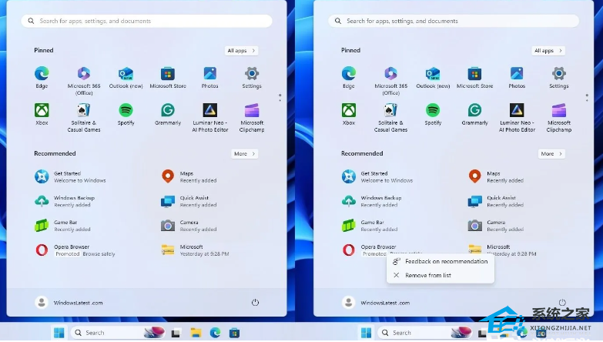Open Outlook (new) in the right Start menu
The image size is (603, 342).
click(x=433, y=77)
